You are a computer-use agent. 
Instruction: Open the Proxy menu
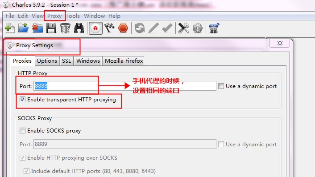click(54, 16)
